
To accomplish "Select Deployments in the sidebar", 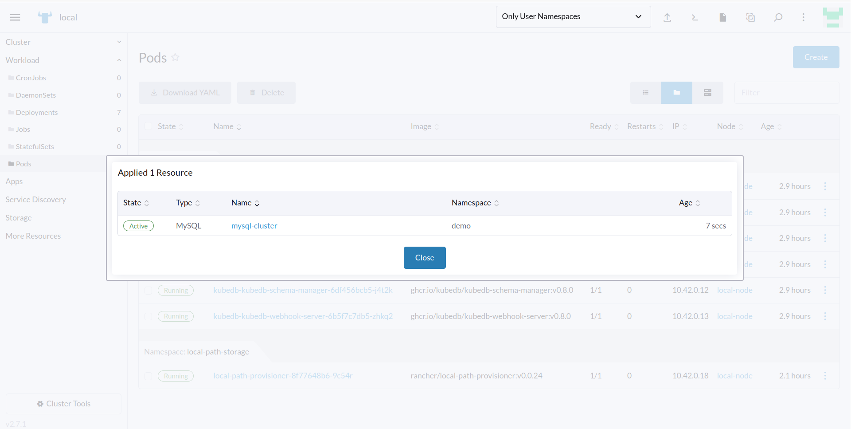I will point(37,113).
